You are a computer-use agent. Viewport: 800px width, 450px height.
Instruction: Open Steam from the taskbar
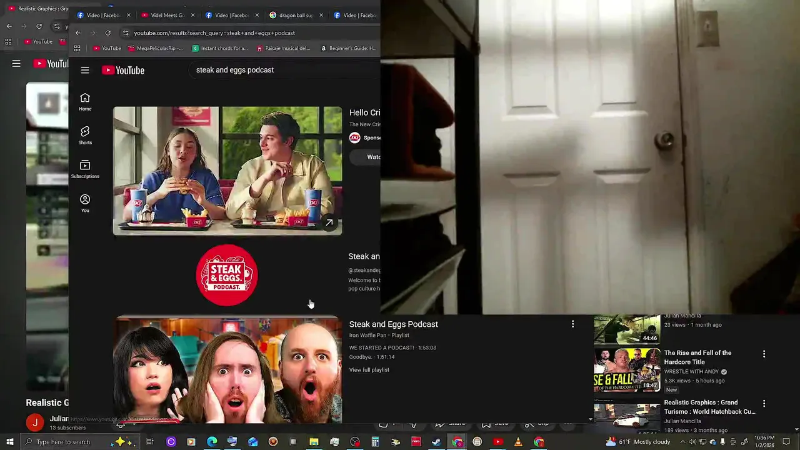click(436, 442)
